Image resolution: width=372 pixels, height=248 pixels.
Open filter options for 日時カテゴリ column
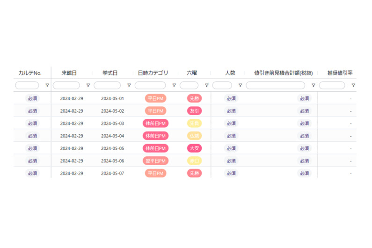click(x=174, y=86)
